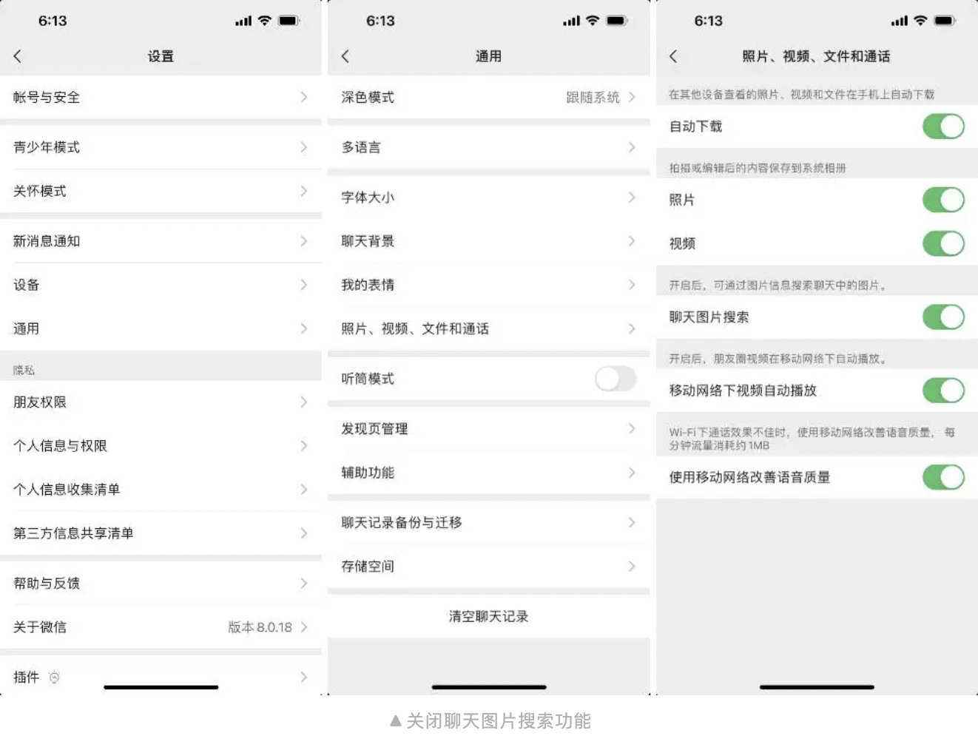Tap 版本 8.0.18 value
Viewport: 978px width, 750px height.
point(260,627)
